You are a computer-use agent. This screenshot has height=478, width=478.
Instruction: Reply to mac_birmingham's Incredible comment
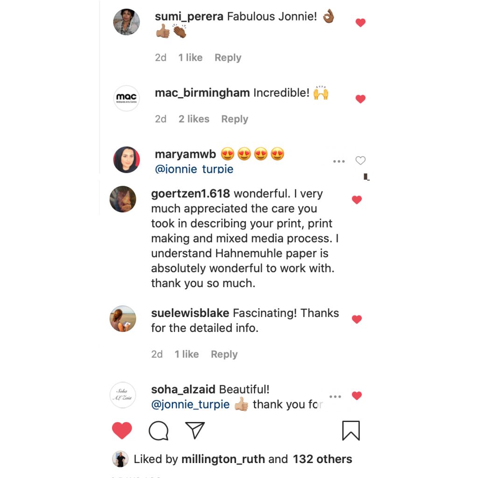coord(234,119)
